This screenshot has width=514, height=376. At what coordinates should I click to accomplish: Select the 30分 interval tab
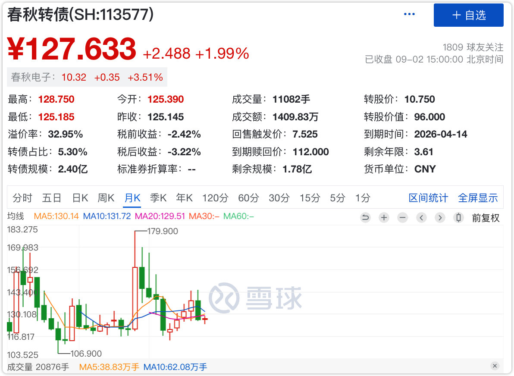click(279, 197)
